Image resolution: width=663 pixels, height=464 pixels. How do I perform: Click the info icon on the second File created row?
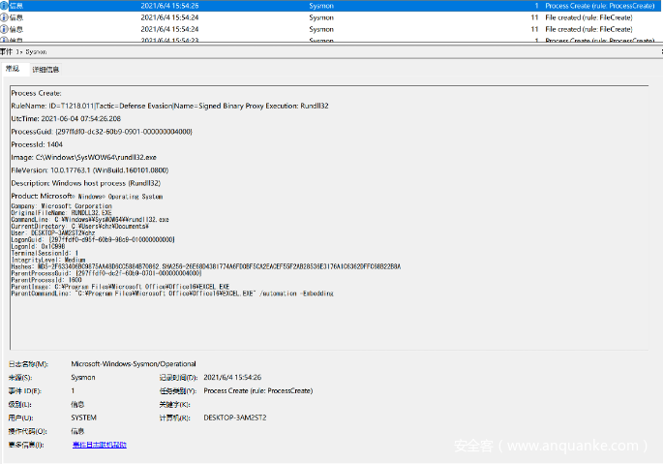(5, 29)
